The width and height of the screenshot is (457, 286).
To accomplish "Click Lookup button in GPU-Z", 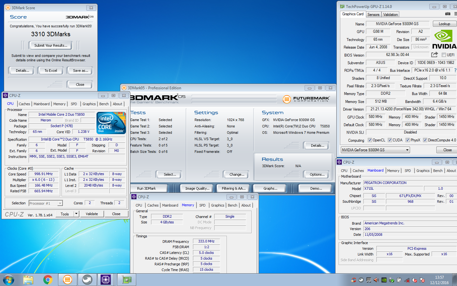I will coord(444,24).
